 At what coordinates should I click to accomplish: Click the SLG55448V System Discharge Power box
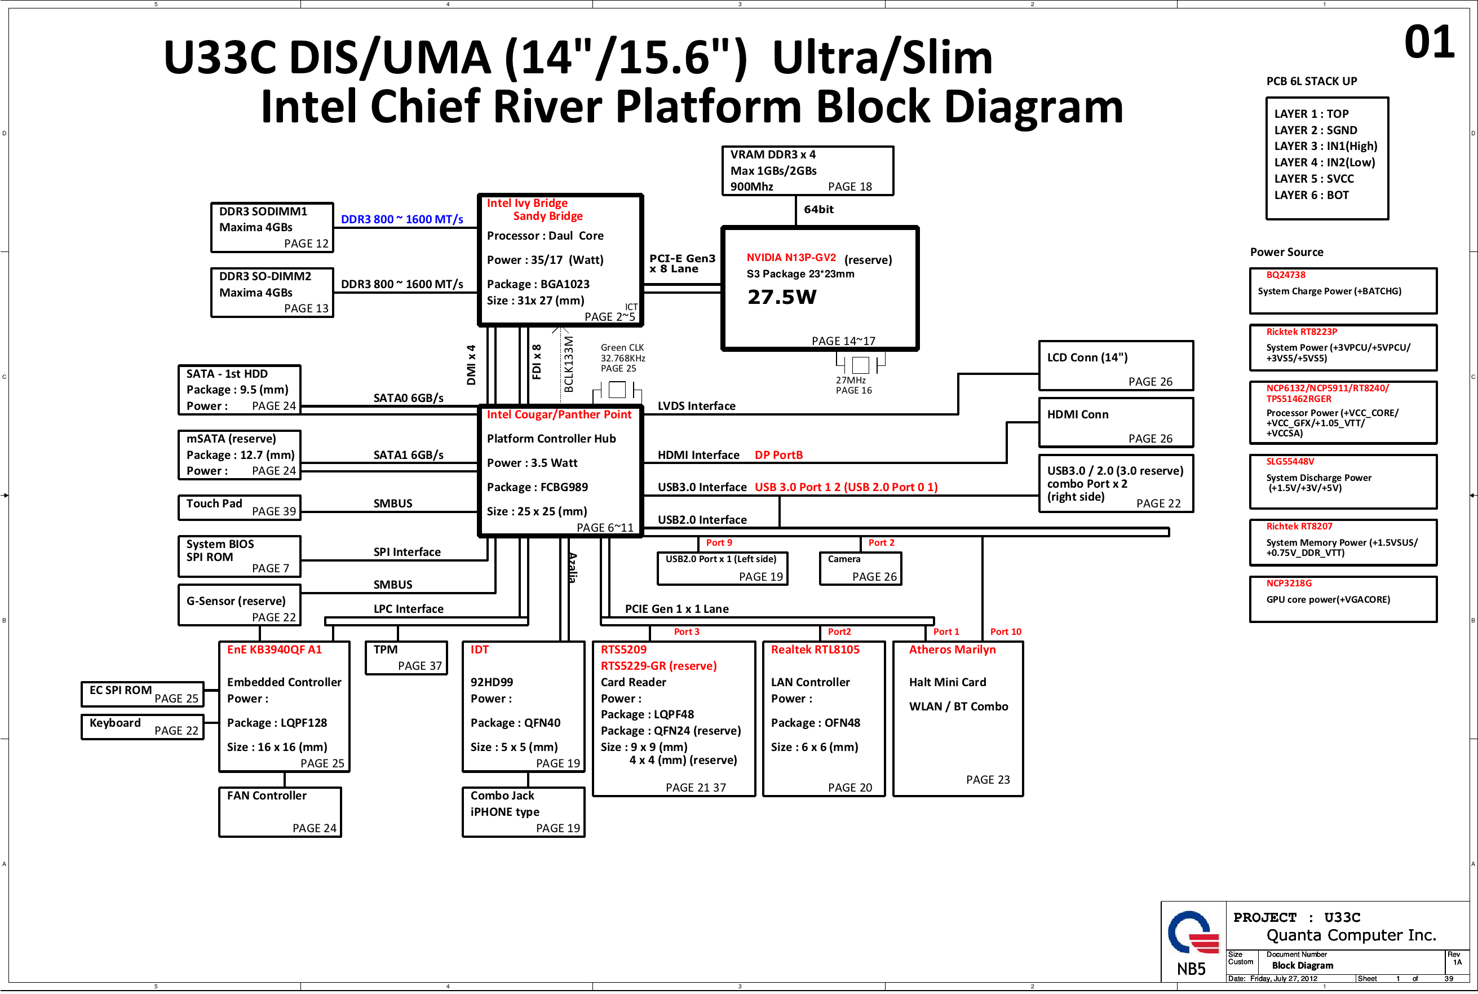(x=1343, y=481)
